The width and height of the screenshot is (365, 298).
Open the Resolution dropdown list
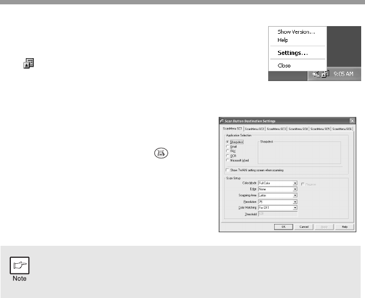[294, 202]
